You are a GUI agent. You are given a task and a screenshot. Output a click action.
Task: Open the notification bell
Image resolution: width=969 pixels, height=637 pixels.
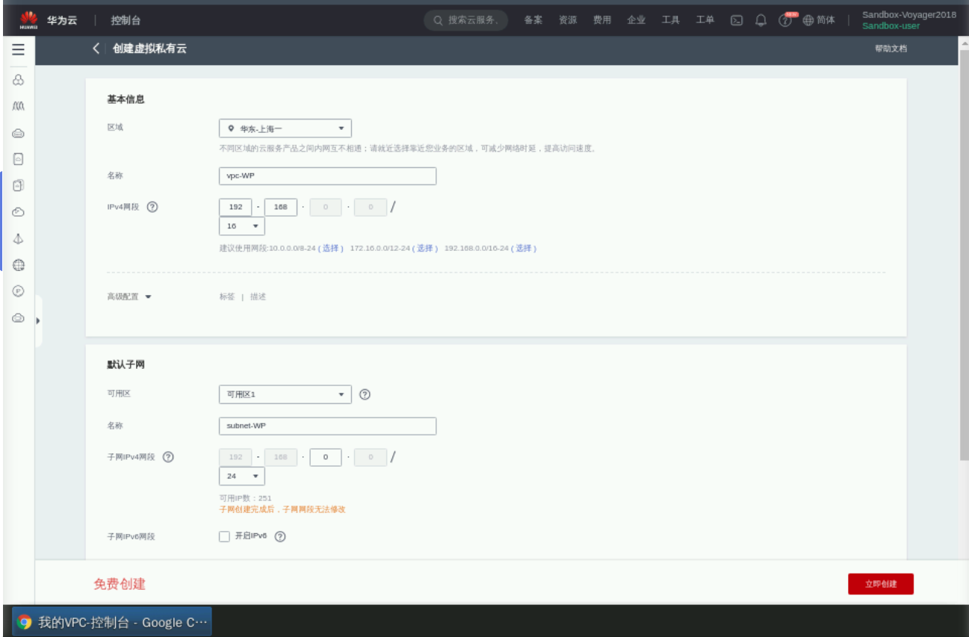pos(761,20)
